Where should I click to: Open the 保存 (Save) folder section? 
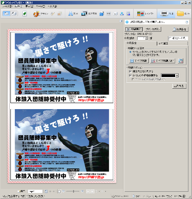click(x=183, y=14)
